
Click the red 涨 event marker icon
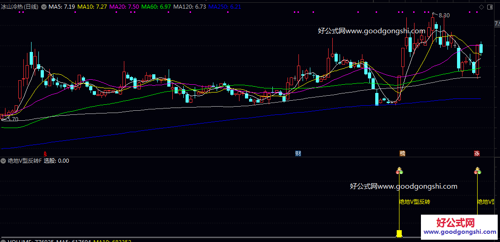477,154
